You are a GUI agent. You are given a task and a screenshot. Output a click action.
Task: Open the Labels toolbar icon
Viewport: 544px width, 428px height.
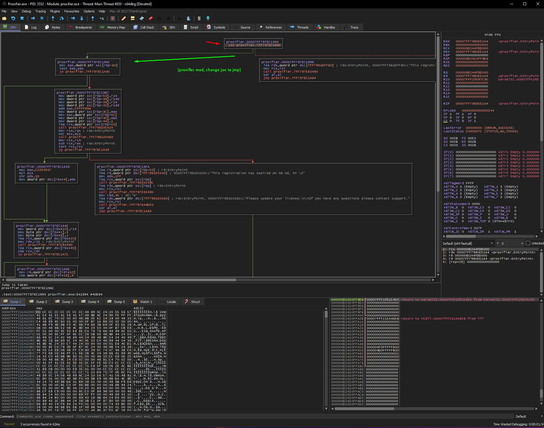(x=141, y=18)
